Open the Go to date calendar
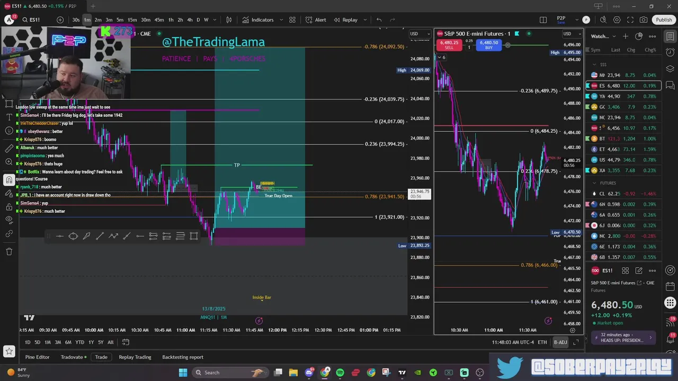 pyautogui.click(x=126, y=342)
